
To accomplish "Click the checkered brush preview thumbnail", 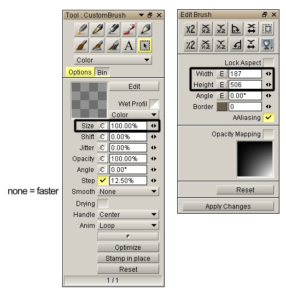I will (89, 100).
